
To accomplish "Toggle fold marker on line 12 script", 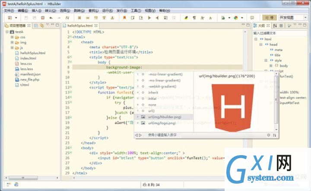I will 70,87.
